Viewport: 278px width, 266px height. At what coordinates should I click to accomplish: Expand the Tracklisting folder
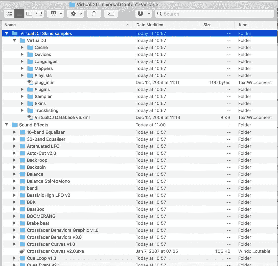(x=22, y=110)
